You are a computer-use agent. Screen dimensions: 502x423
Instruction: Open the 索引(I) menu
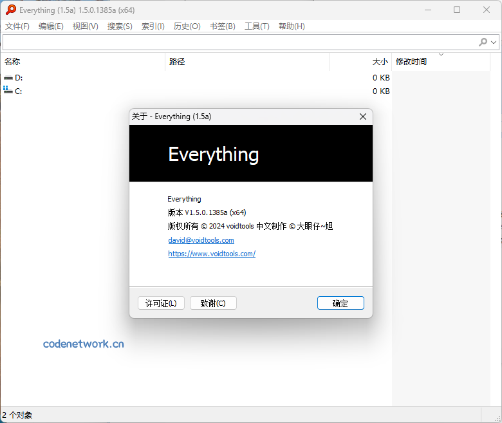(153, 26)
